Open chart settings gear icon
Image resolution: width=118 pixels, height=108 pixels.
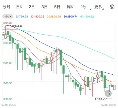112,7
